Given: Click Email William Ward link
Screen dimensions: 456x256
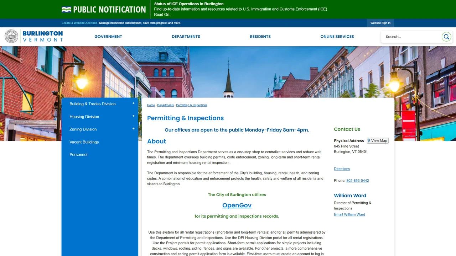Looking at the screenshot, I should 349,214.
